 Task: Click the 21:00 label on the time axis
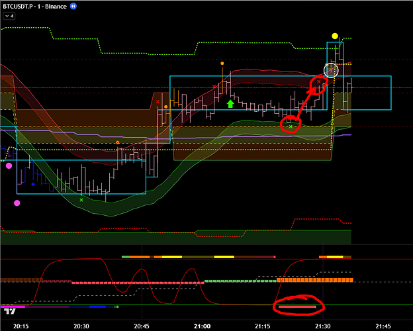point(202,326)
